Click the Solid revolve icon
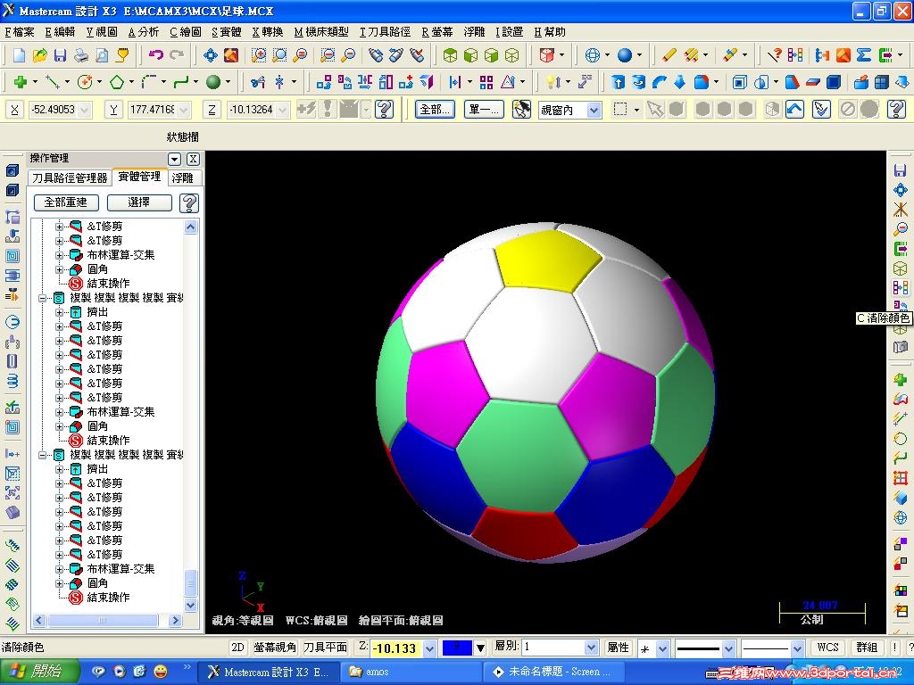 639,82
